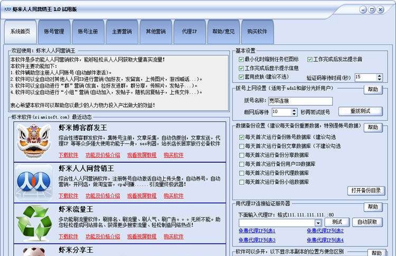Click the lion dance icon for 虾米博客群发王

point(34,141)
